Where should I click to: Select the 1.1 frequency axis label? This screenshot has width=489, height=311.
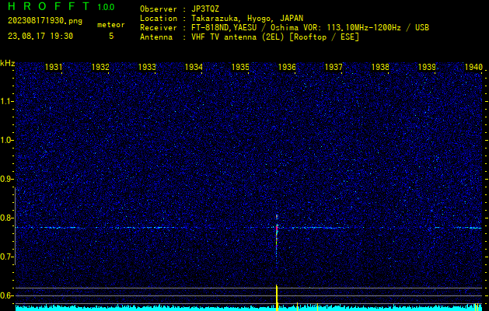coord(7,101)
